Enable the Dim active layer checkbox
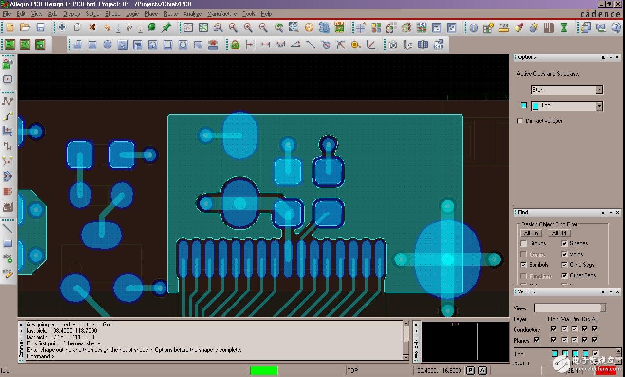The height and width of the screenshot is (377, 625). tap(520, 121)
